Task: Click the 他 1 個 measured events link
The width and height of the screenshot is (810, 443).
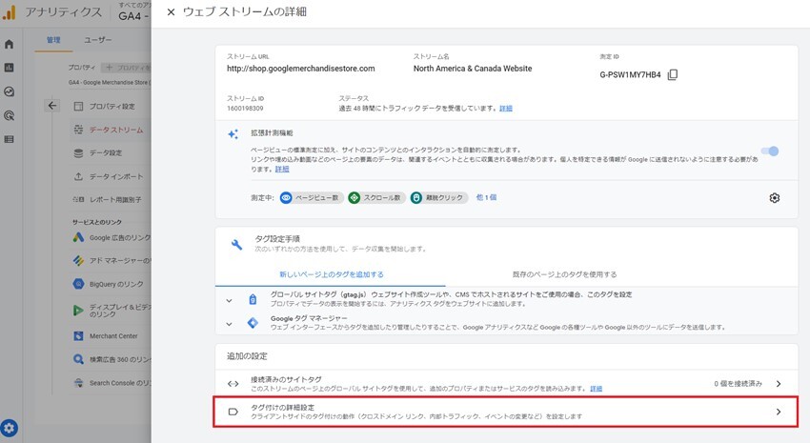Action: point(485,197)
